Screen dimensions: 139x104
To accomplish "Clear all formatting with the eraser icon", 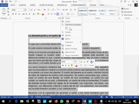I will tap(45, 10).
